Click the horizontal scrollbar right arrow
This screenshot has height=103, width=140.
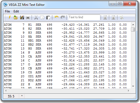129,91
